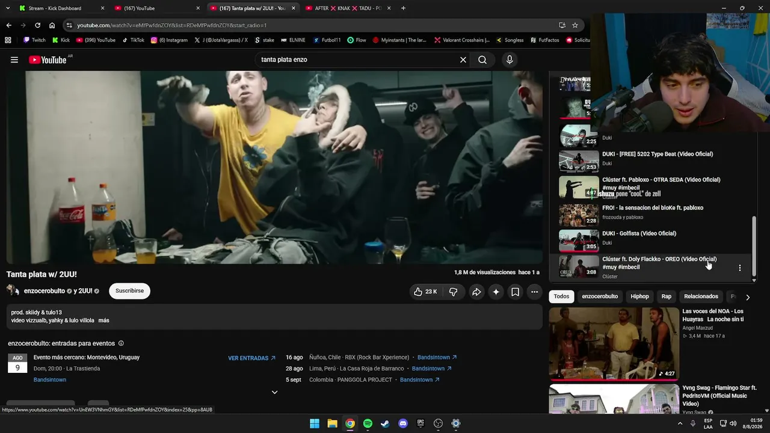Open the taskbar clock and date
The width and height of the screenshot is (770, 433).
pos(753,423)
